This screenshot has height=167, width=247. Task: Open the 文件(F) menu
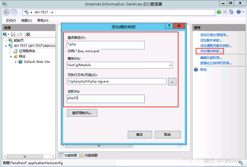11,21
